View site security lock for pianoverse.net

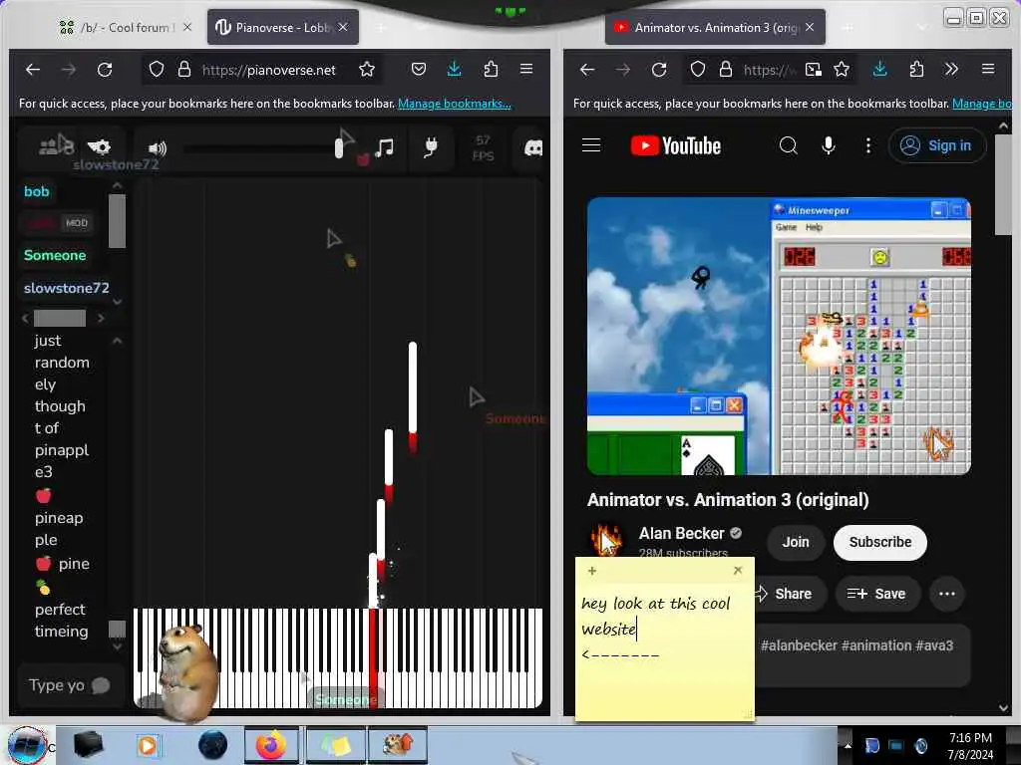[x=184, y=69]
